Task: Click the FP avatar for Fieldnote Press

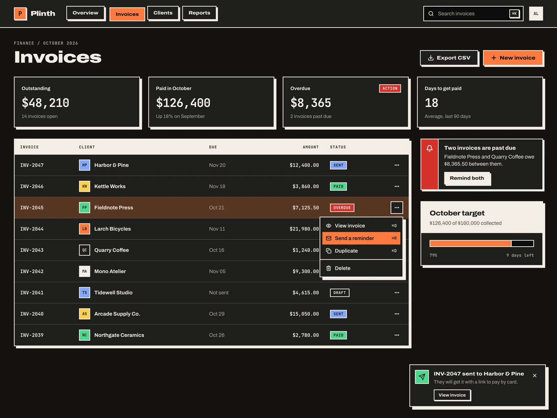Action: 85,208
